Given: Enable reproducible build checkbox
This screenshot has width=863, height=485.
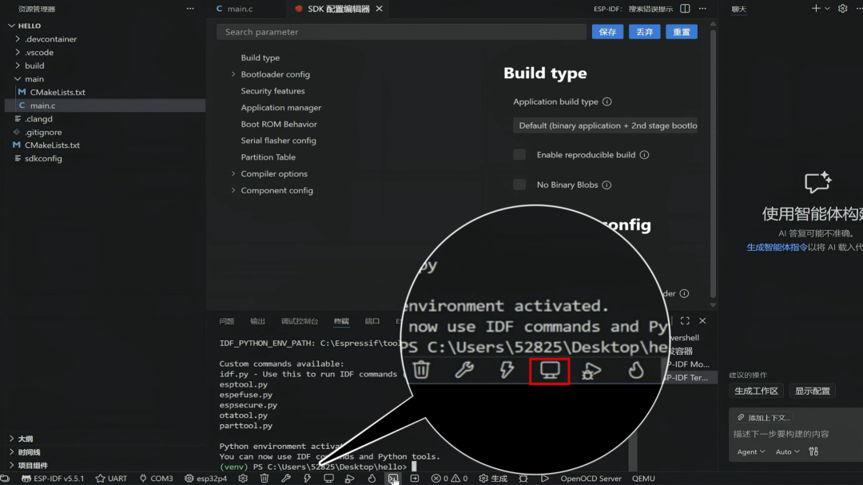Looking at the screenshot, I should coord(519,155).
